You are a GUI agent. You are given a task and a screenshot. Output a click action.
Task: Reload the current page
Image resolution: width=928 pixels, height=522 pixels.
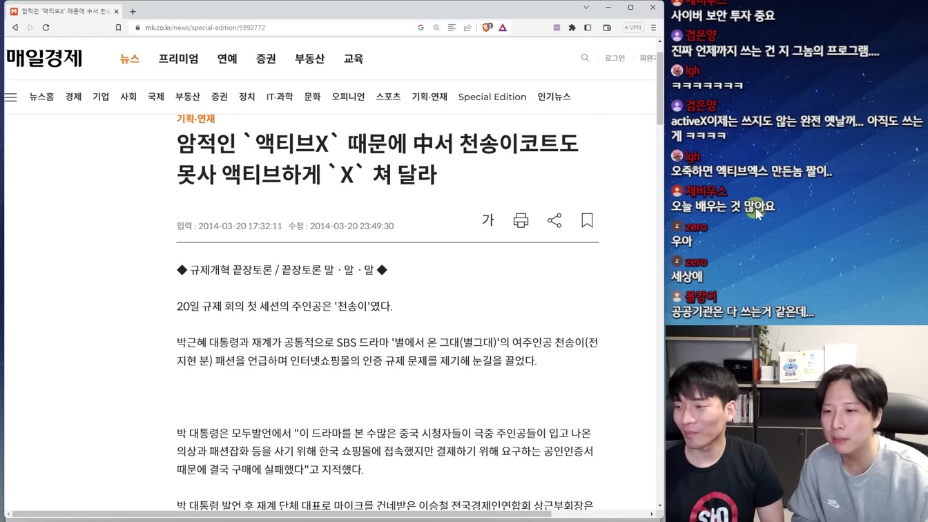tap(46, 28)
